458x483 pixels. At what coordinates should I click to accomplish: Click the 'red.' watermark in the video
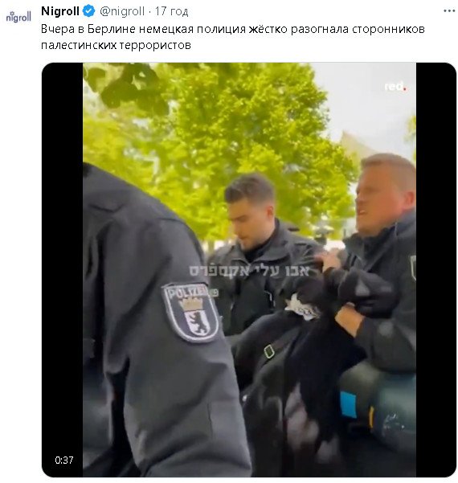[x=395, y=87]
